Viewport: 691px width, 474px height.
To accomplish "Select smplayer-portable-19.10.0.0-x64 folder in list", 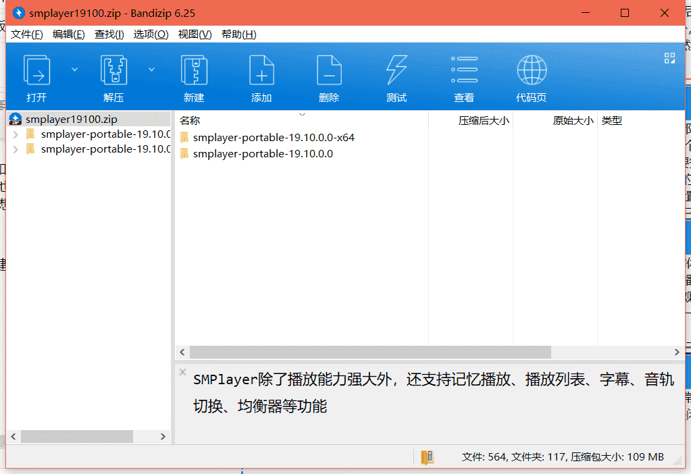I will pos(274,138).
